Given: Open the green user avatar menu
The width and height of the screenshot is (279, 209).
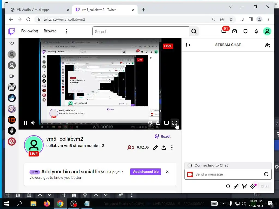Looking at the screenshot, I should (x=267, y=32).
